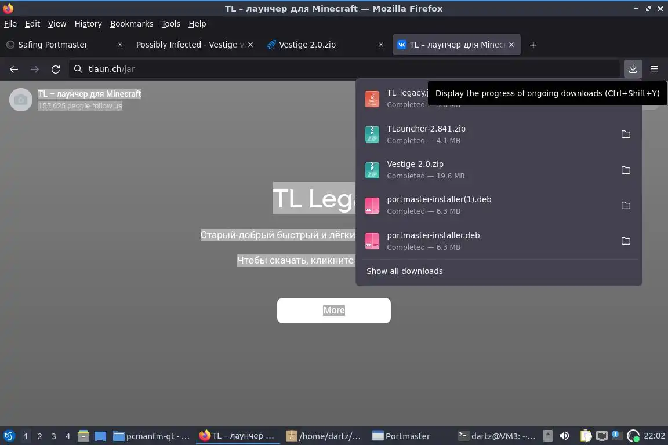This screenshot has width=668, height=445.
Task: Switch to virtual desktop 2
Action: [x=39, y=436]
